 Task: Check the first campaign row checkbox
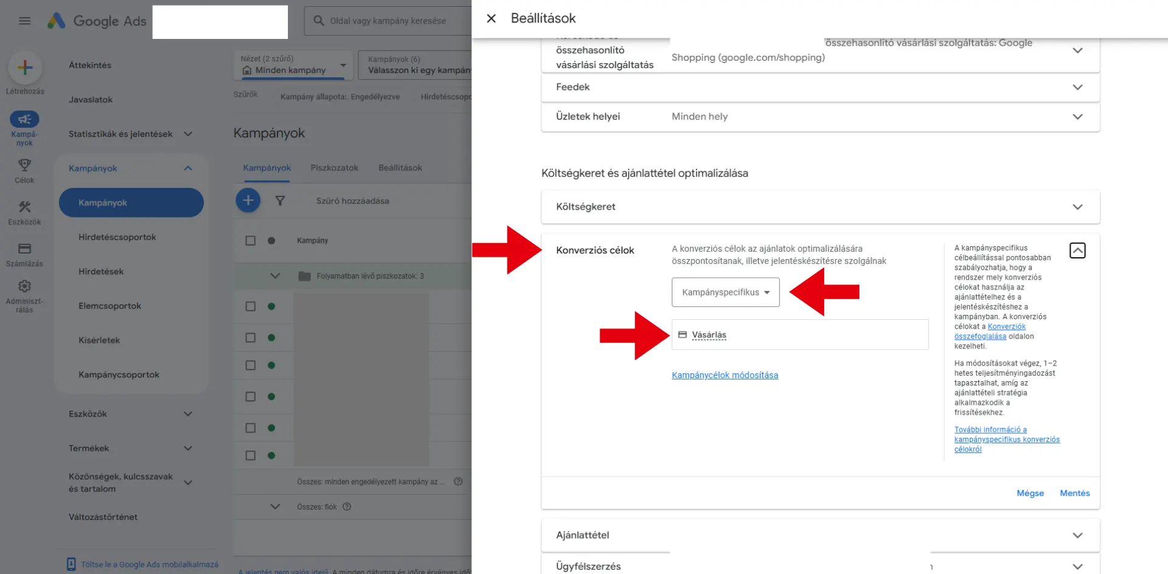pos(250,306)
